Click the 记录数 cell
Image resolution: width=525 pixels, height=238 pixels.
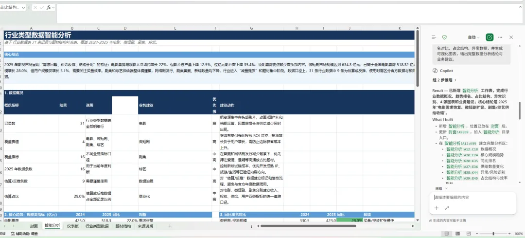point(31,123)
